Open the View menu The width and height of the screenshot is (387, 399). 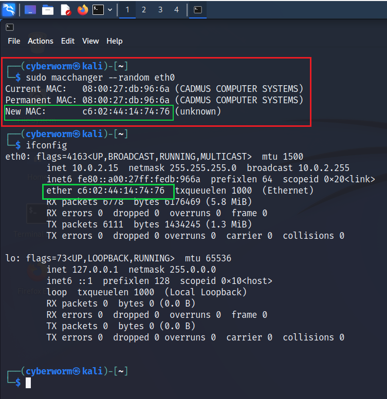click(90, 41)
